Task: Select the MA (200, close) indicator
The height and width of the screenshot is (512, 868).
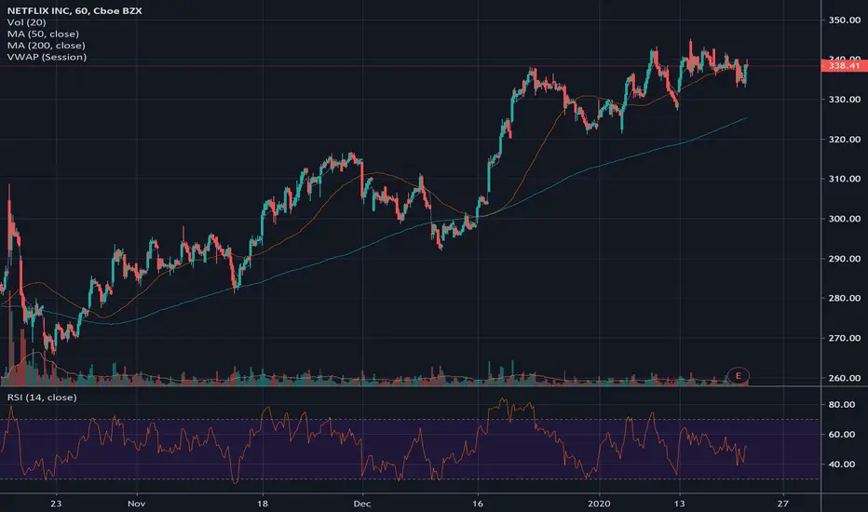Action: (x=46, y=46)
